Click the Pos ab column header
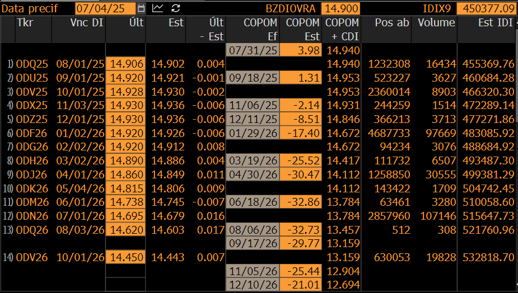 coord(392,22)
